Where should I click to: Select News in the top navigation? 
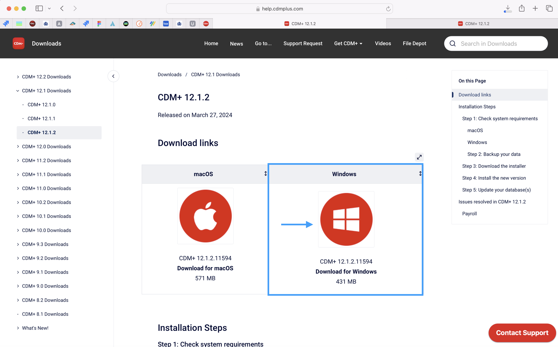[x=236, y=43]
